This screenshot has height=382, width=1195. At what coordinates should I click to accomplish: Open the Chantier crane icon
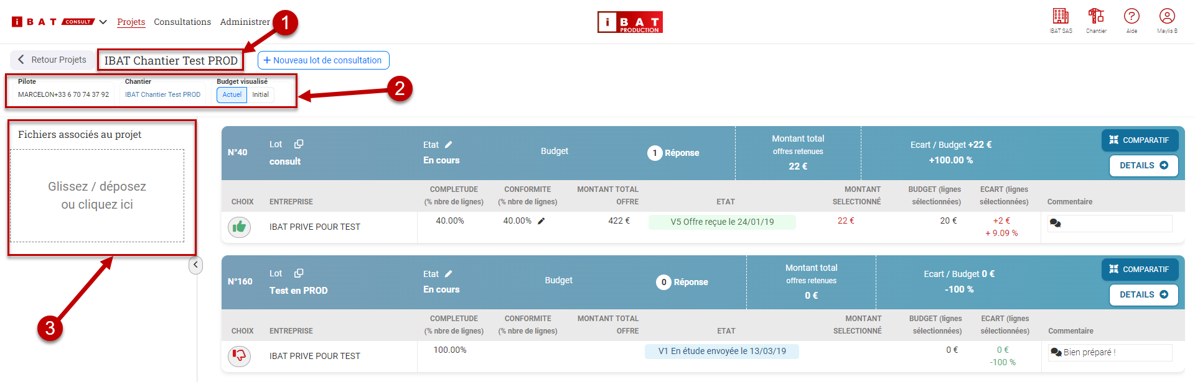(x=1096, y=17)
